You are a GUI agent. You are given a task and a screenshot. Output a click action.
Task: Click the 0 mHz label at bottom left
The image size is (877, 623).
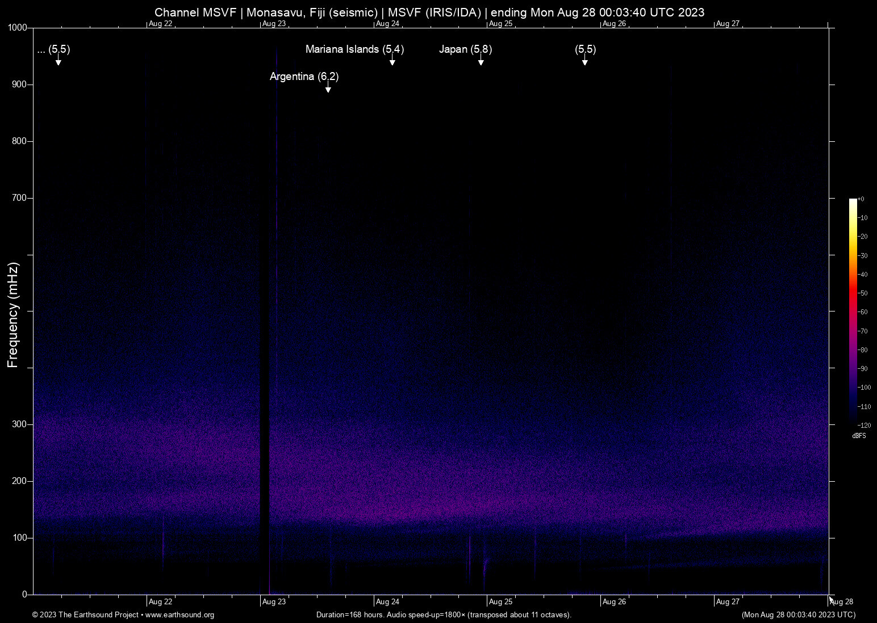click(x=24, y=594)
